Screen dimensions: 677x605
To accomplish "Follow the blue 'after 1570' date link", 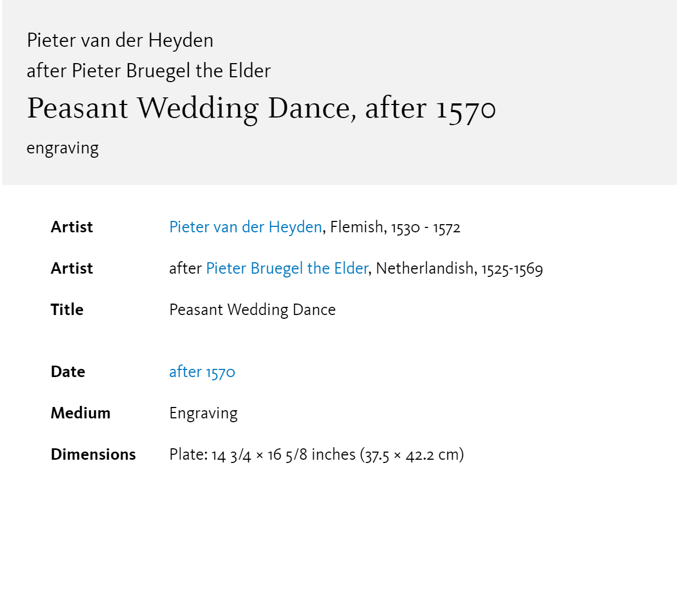I will click(202, 372).
